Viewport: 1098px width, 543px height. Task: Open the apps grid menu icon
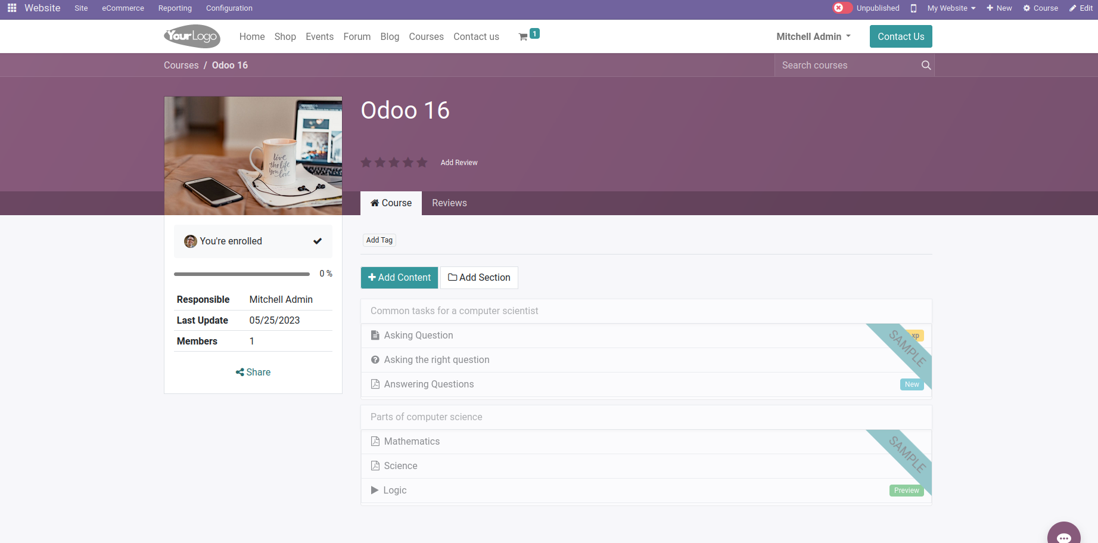pos(12,8)
